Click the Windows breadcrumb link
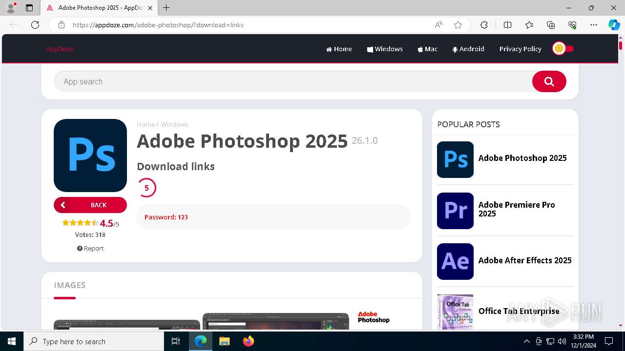Screen dimensions: 625x351 pyautogui.click(x=174, y=124)
